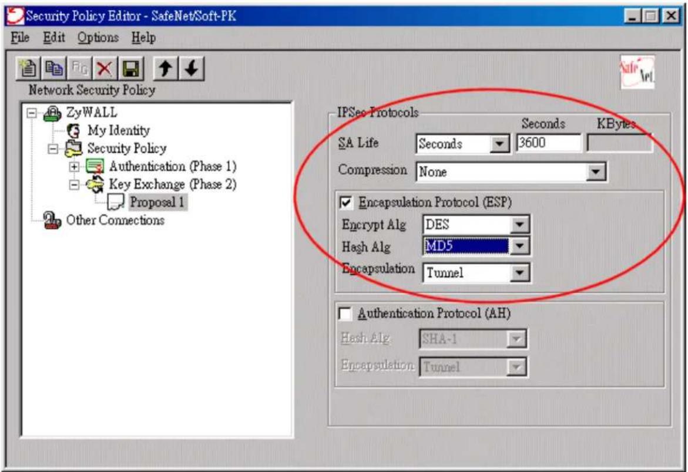Click the greyed-out Paste toolbar icon
Image resolution: width=688 pixels, height=472 pixels.
[79, 68]
